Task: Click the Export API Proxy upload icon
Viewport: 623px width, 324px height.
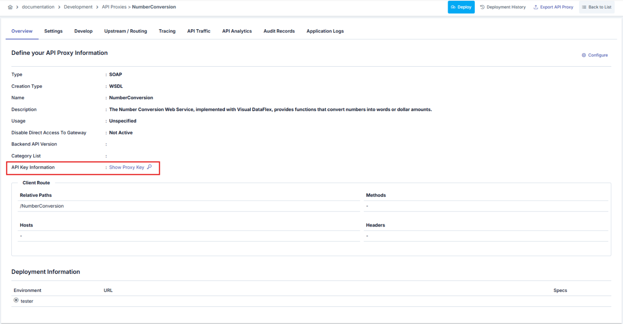Action: point(536,7)
